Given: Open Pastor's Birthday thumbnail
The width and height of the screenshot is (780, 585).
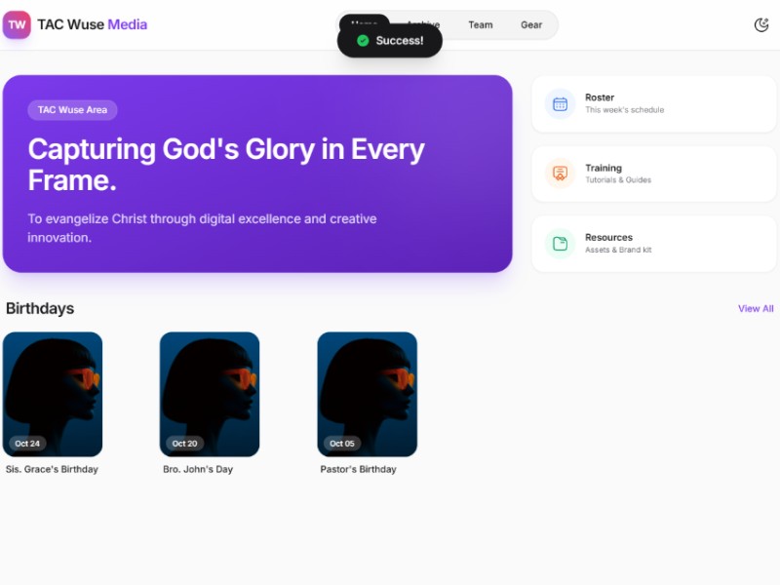Looking at the screenshot, I should click(367, 394).
